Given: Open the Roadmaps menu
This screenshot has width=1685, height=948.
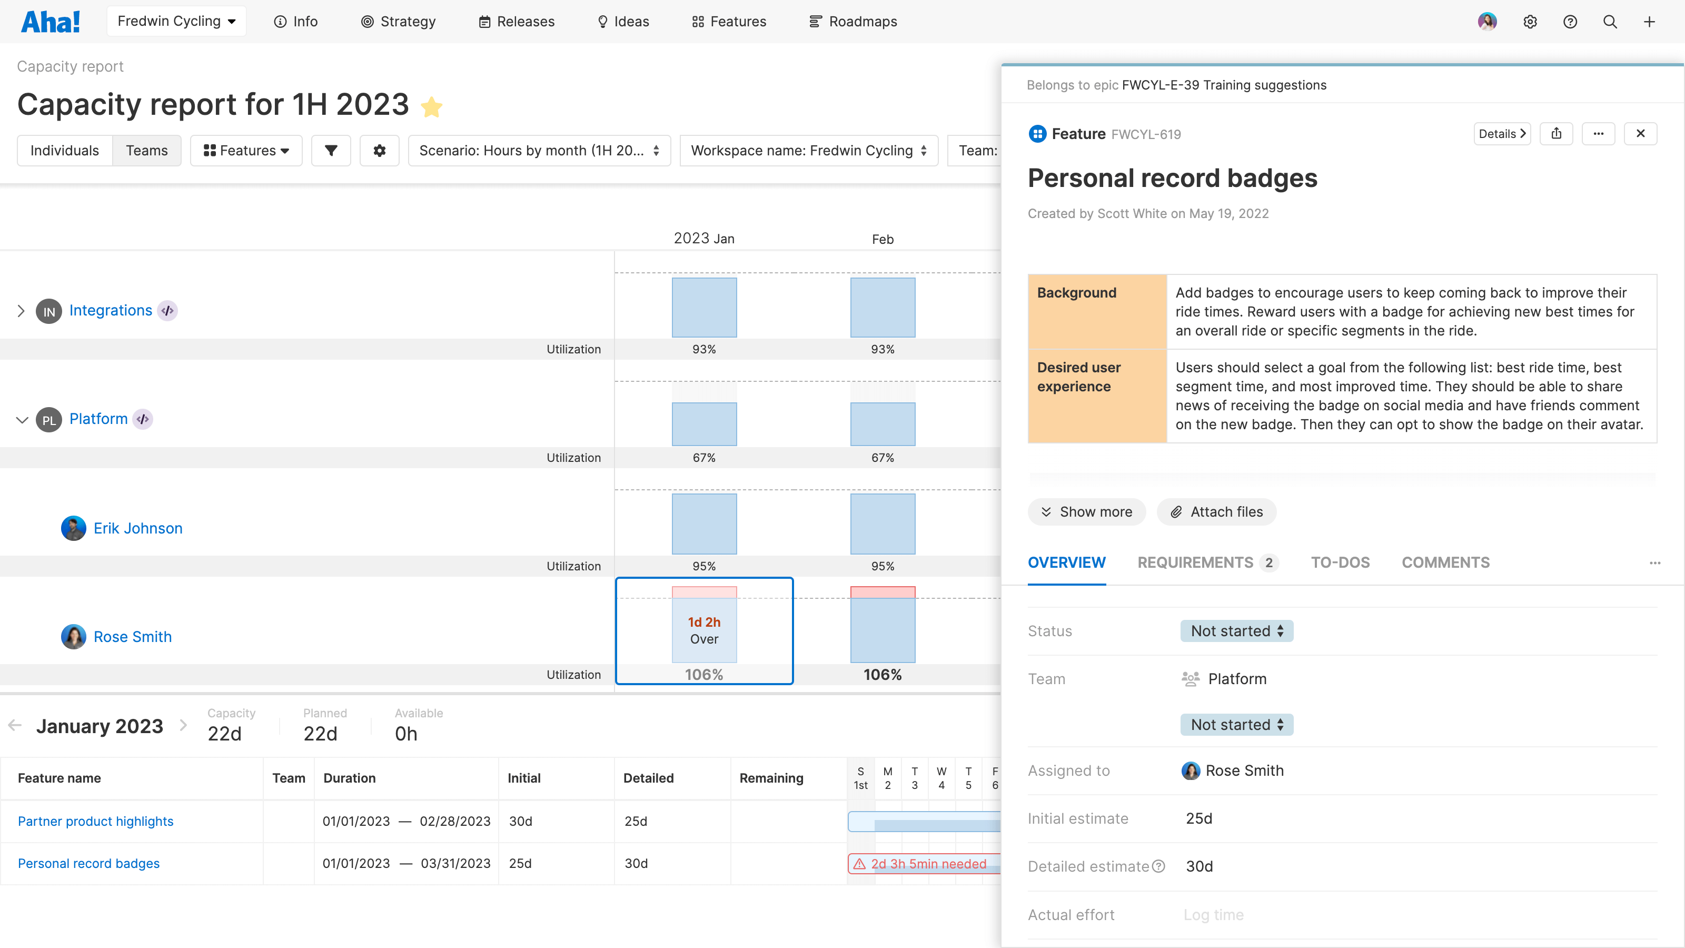Looking at the screenshot, I should click(x=853, y=21).
